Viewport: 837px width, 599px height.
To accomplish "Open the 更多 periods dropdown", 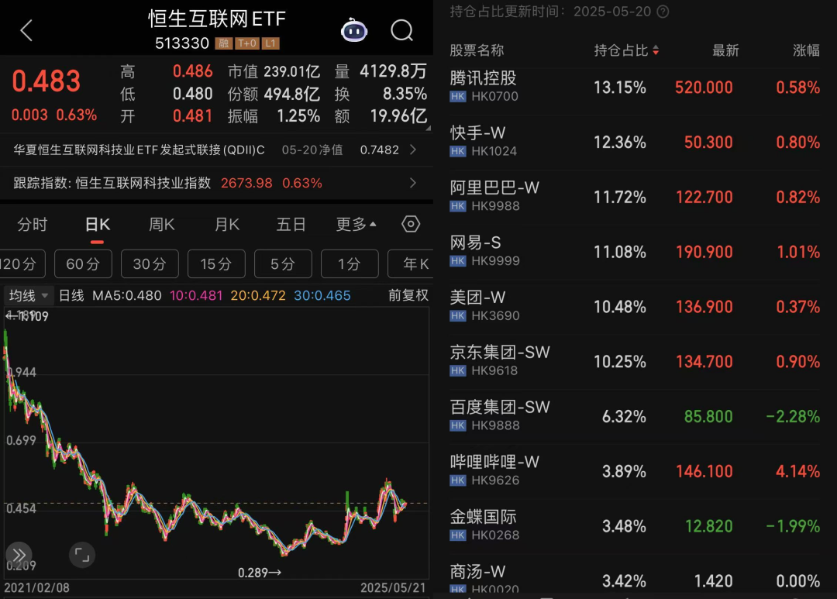I will coord(356,225).
